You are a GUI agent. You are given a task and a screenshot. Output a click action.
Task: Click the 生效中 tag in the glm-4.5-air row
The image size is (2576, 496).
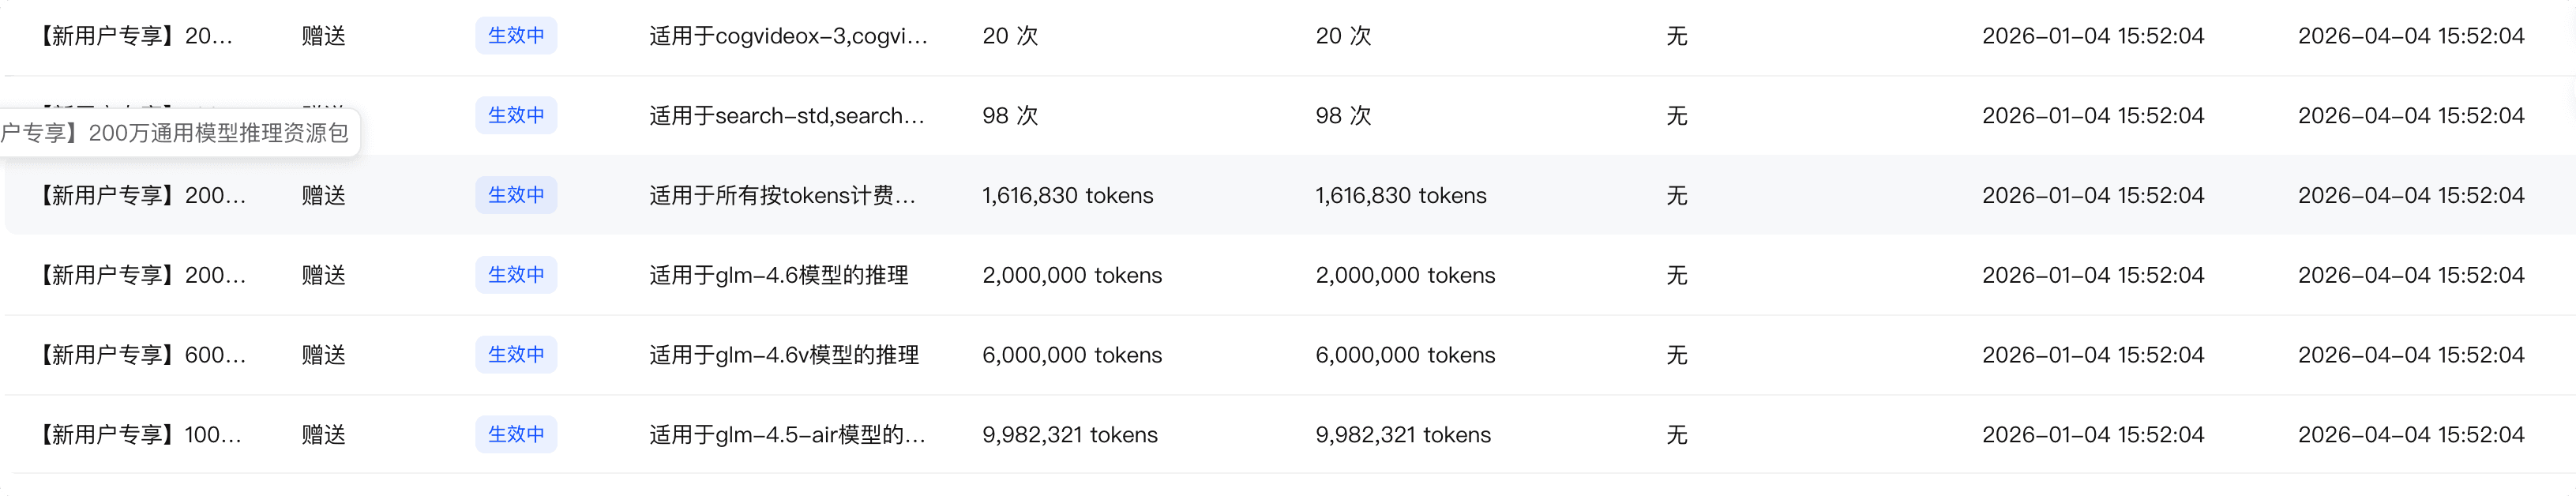pos(516,435)
